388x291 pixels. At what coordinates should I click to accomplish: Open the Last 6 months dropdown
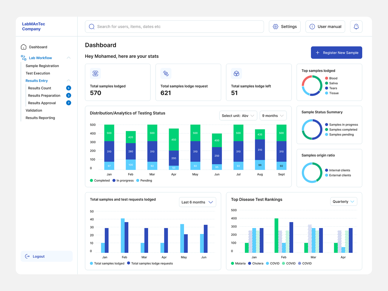click(x=197, y=202)
